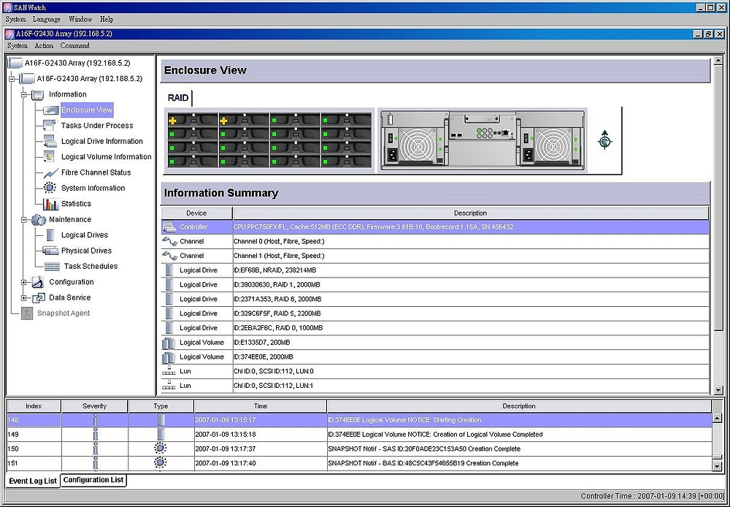Screen dimensions: 730x507
Task: Select Statistics tree item
Action: [x=77, y=204]
